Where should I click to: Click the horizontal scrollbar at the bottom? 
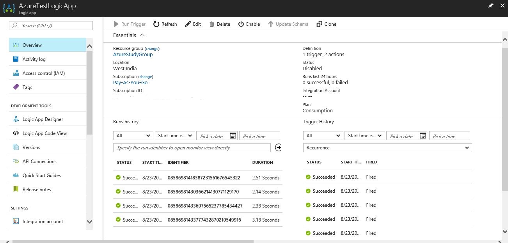point(133,241)
